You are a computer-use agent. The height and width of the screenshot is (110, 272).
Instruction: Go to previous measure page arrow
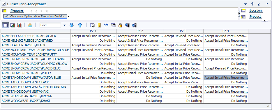coord(36,11)
